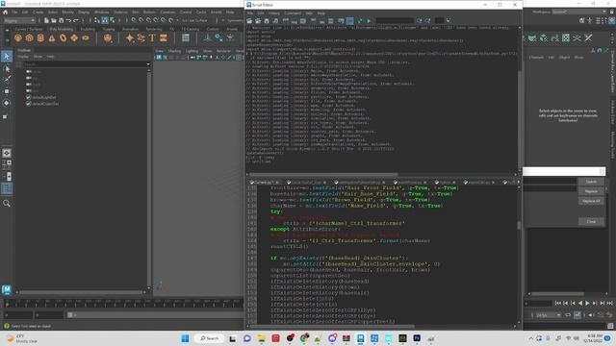Open the playback speed fps dropdown

[549, 315]
